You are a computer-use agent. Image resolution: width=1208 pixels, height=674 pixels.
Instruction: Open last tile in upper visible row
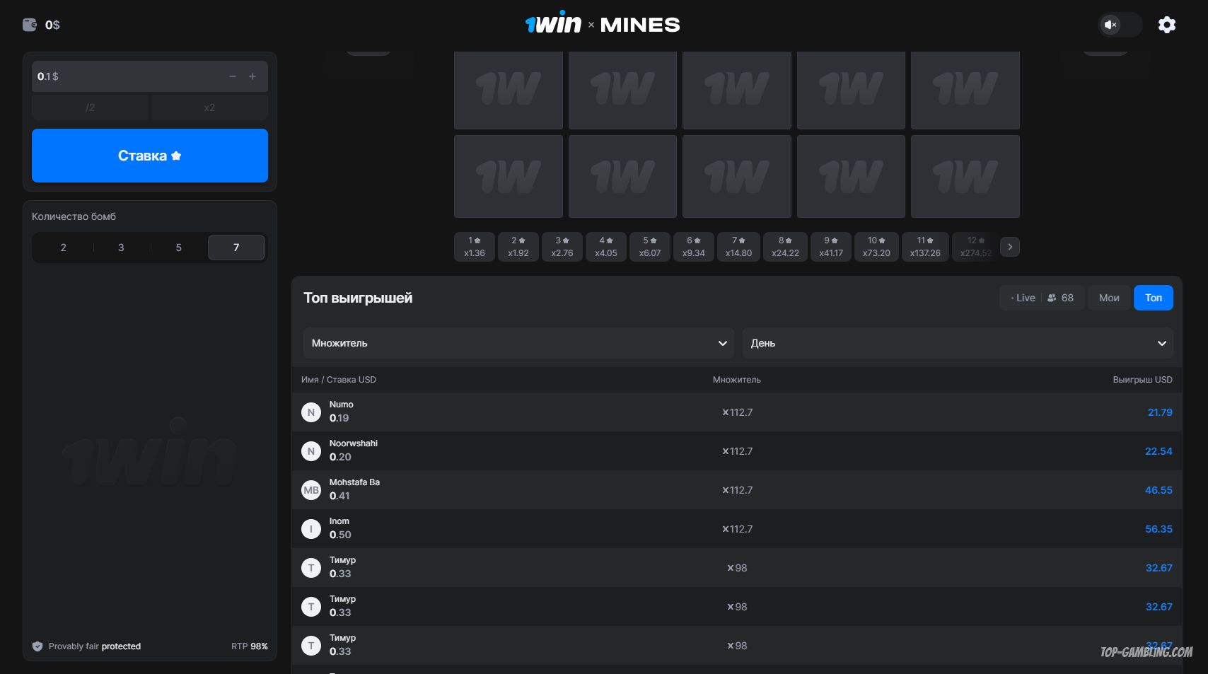(x=965, y=90)
